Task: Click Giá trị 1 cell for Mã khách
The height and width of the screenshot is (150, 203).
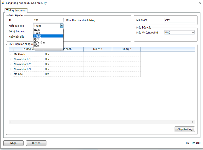Action: (98, 54)
